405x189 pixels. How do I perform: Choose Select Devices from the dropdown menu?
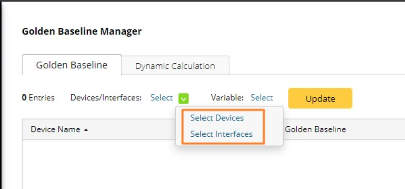(217, 118)
